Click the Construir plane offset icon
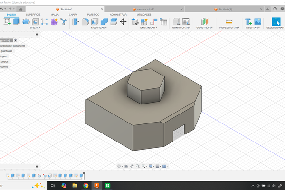Viewport: 285px width, 190px height. [204, 21]
